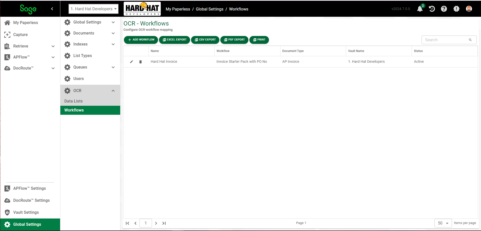The width and height of the screenshot is (481, 231).
Task: Select Workflows under OCR
Action: (x=90, y=110)
